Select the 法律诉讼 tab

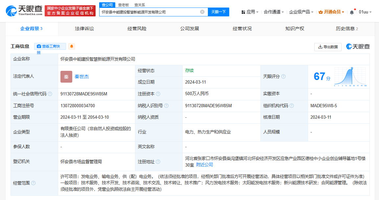coord(84,29)
